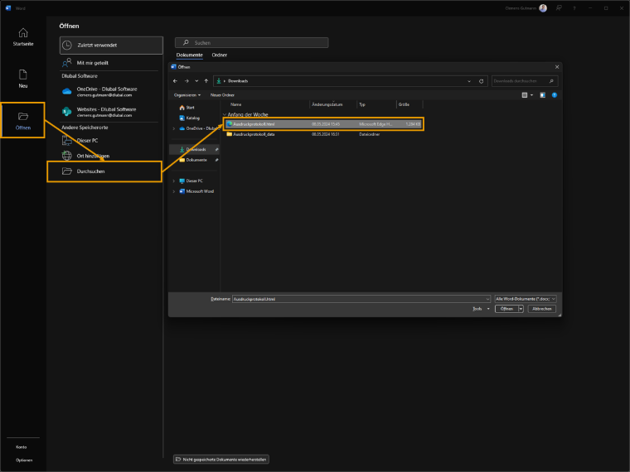Click the Suchen search field in Word
Image resolution: width=630 pixels, height=472 pixels.
pyautogui.click(x=251, y=42)
